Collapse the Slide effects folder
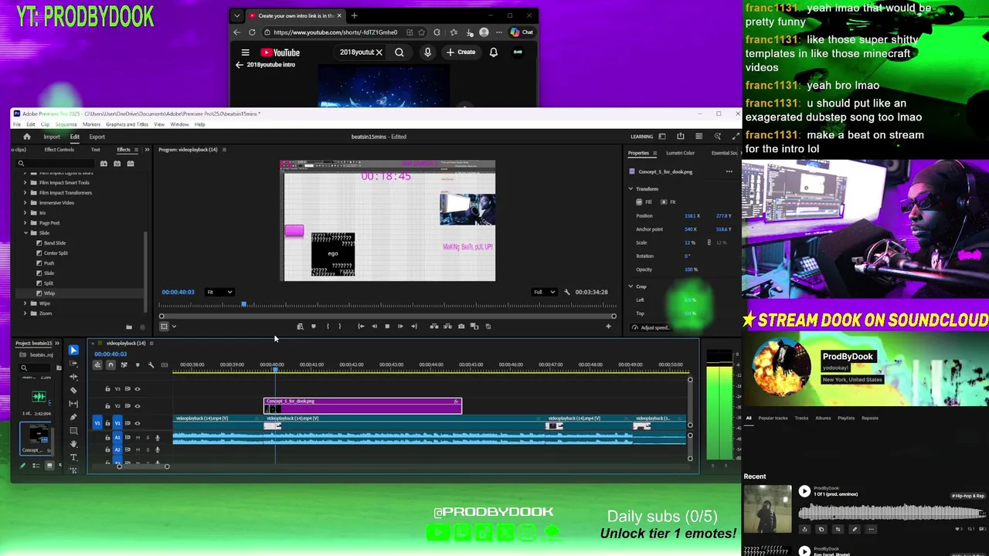989x556 pixels. [25, 233]
